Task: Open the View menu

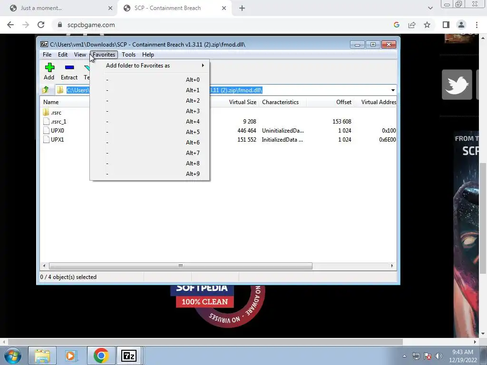Action: 80,55
